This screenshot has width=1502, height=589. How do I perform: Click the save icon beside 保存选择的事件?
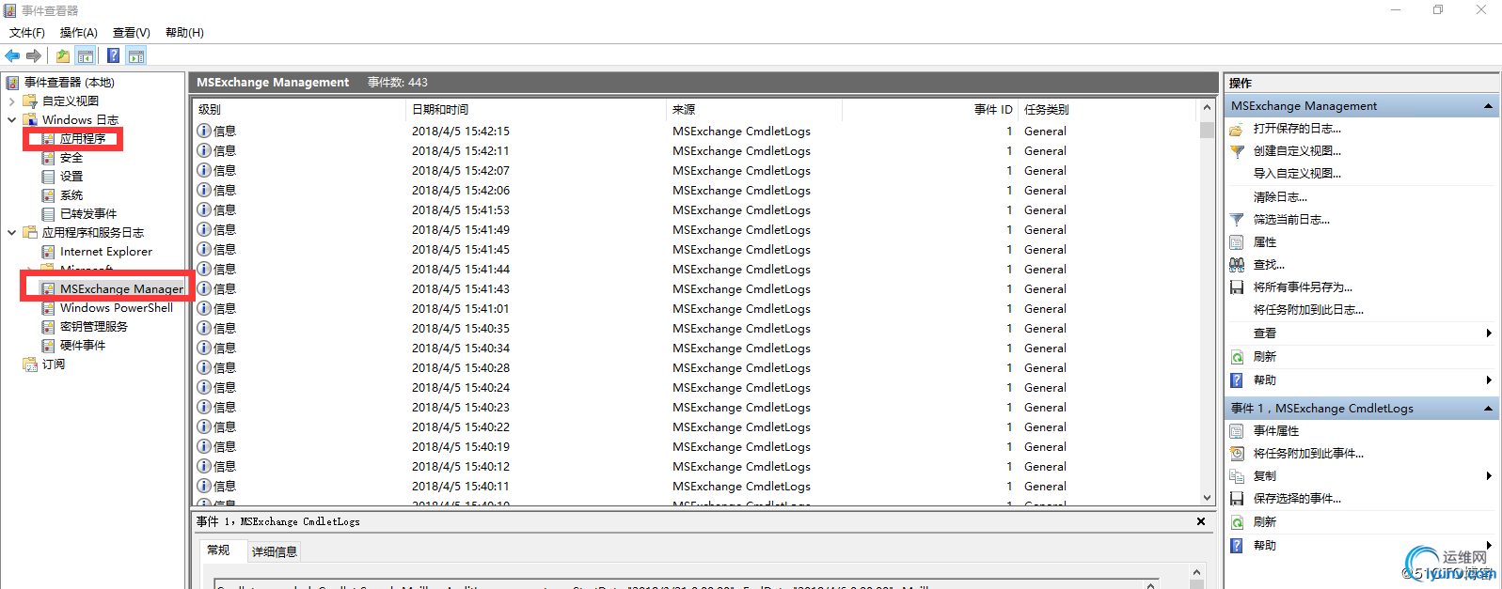[1237, 499]
